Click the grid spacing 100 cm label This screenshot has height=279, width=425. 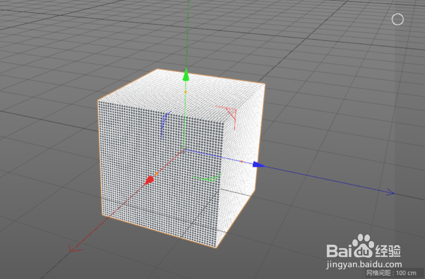click(x=391, y=273)
